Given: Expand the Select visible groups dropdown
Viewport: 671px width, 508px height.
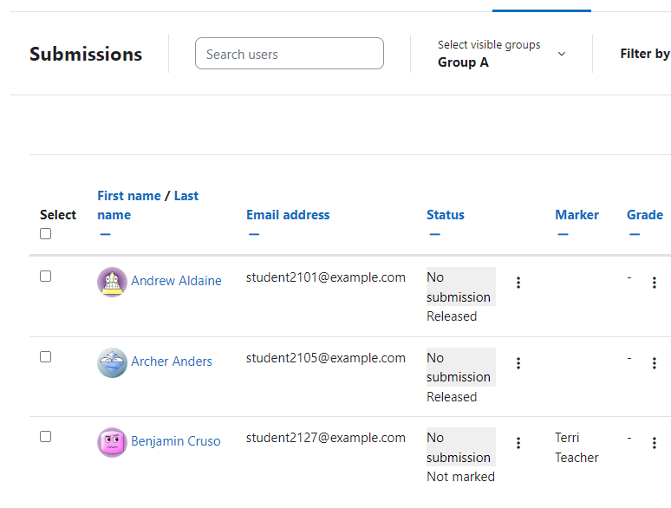Looking at the screenshot, I should pos(502,54).
